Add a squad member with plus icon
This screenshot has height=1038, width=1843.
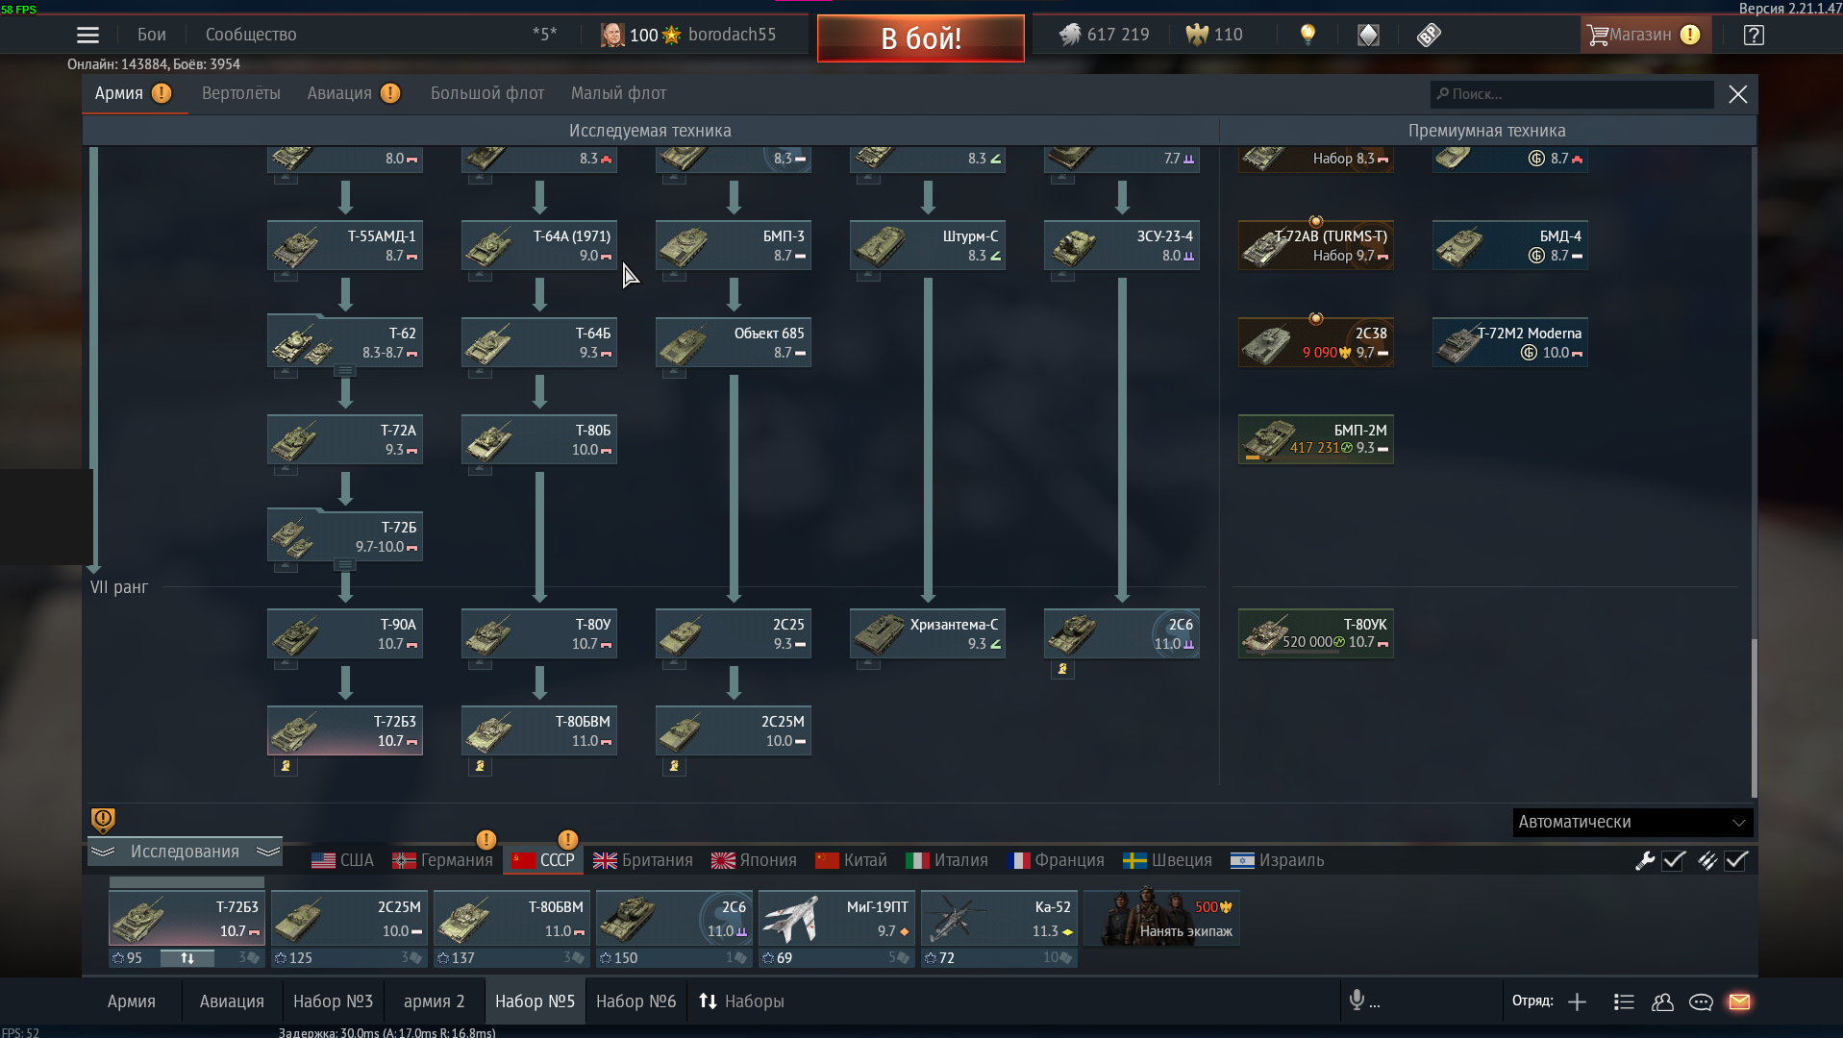point(1577,1001)
